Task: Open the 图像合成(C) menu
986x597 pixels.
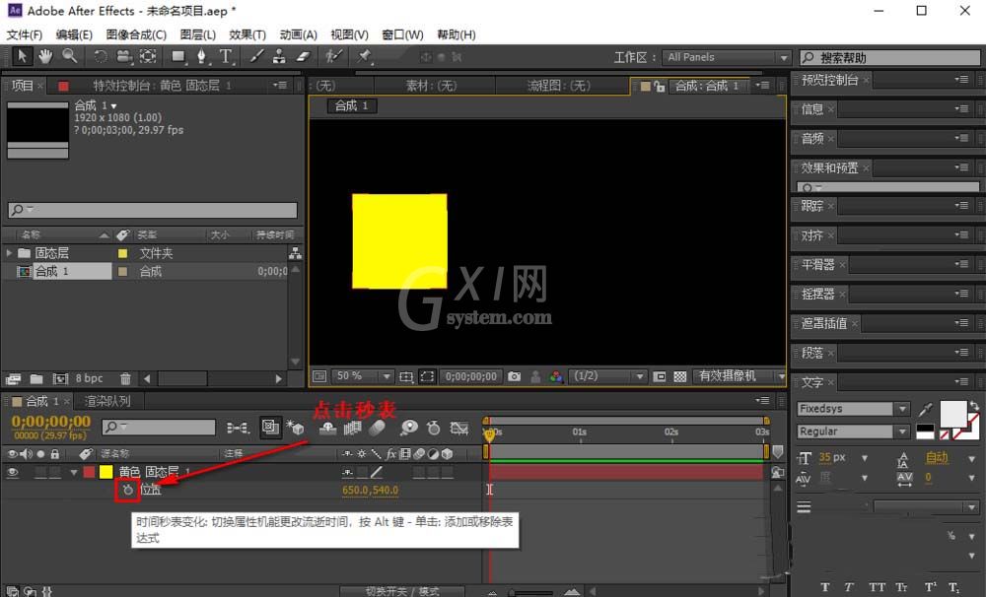Action: (x=136, y=34)
